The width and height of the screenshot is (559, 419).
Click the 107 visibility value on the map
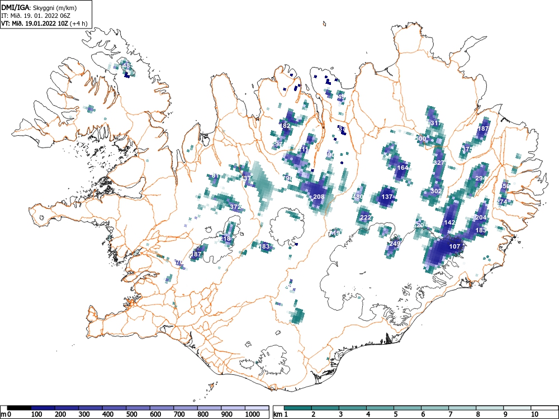click(454, 246)
